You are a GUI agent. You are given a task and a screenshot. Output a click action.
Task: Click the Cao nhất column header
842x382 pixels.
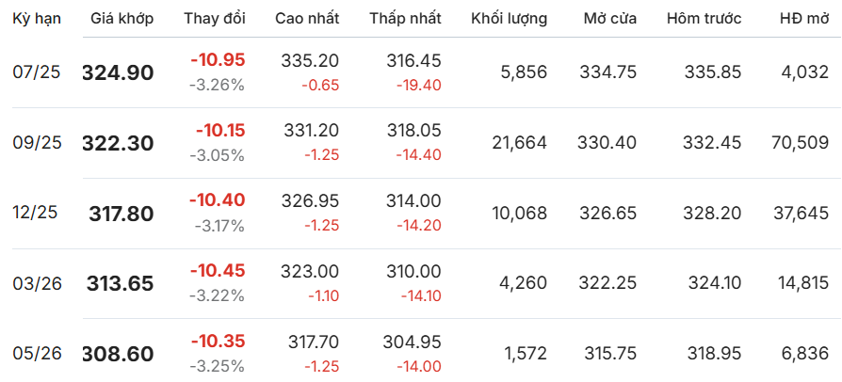coord(307,19)
